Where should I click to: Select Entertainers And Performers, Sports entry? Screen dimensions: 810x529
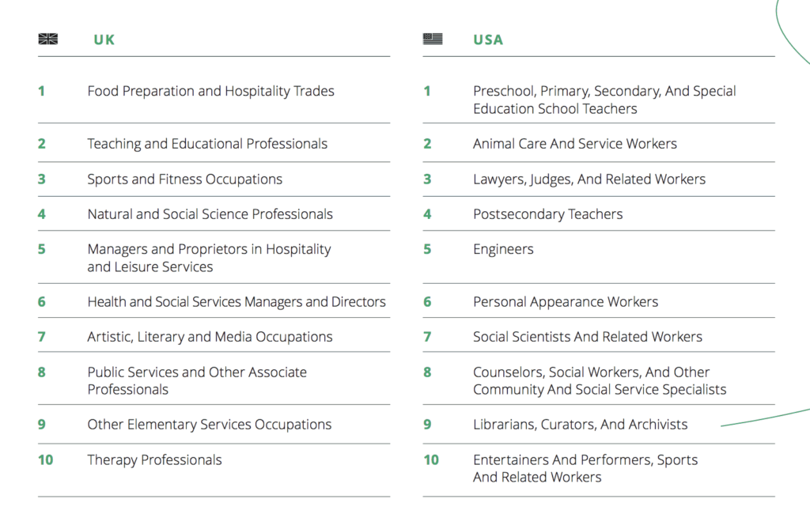pos(585,469)
